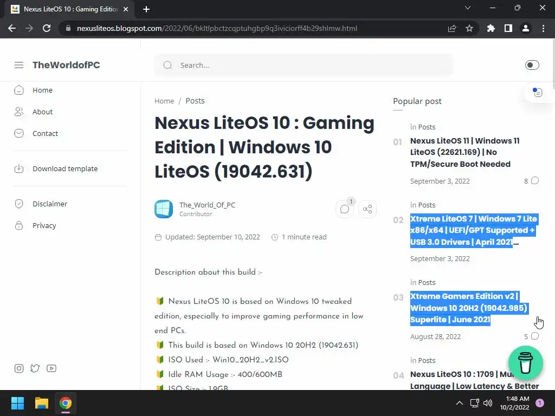Screen dimensions: 555x416
Task: Open Xtreme LiteOS 7 popular post
Action: tap(474, 230)
